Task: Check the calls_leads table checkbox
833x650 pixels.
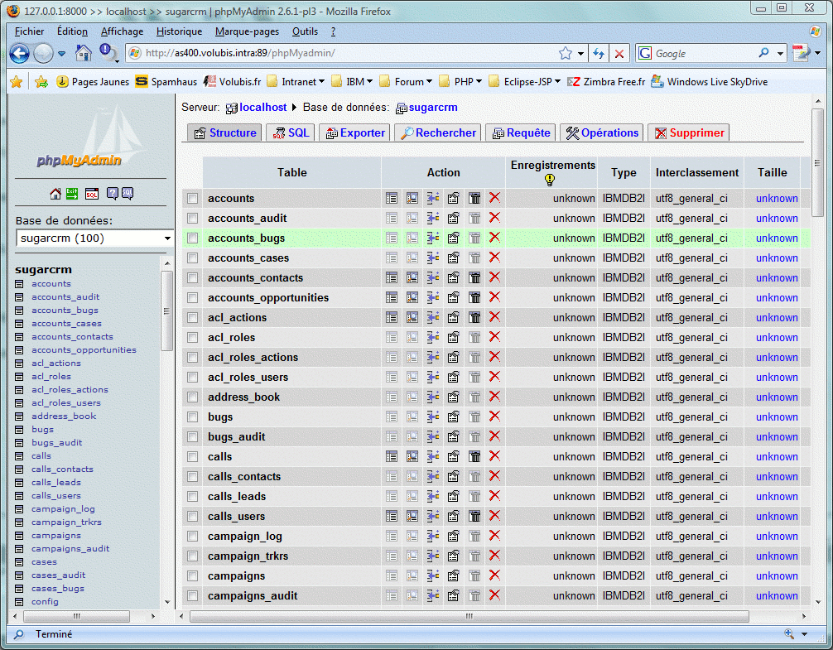Action: click(x=192, y=497)
